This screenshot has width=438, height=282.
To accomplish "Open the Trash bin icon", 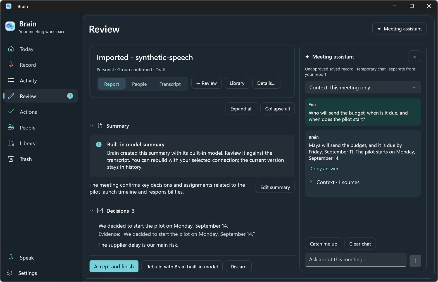I will pyautogui.click(x=11, y=159).
